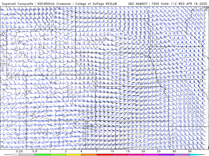Click the lavender color bar segment after 30
This screenshot has width=209, height=156.
(182, 155)
